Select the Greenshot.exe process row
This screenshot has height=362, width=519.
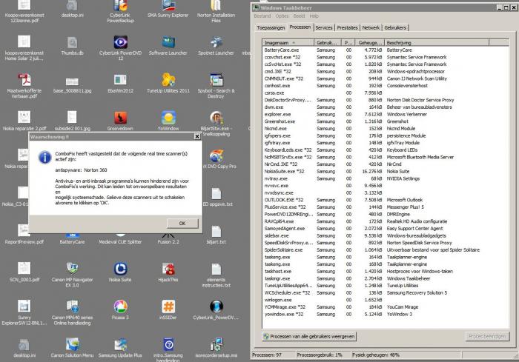point(386,121)
